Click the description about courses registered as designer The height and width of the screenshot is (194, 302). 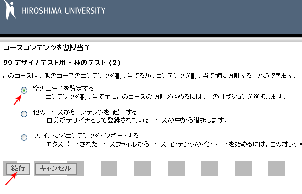click(x=136, y=120)
